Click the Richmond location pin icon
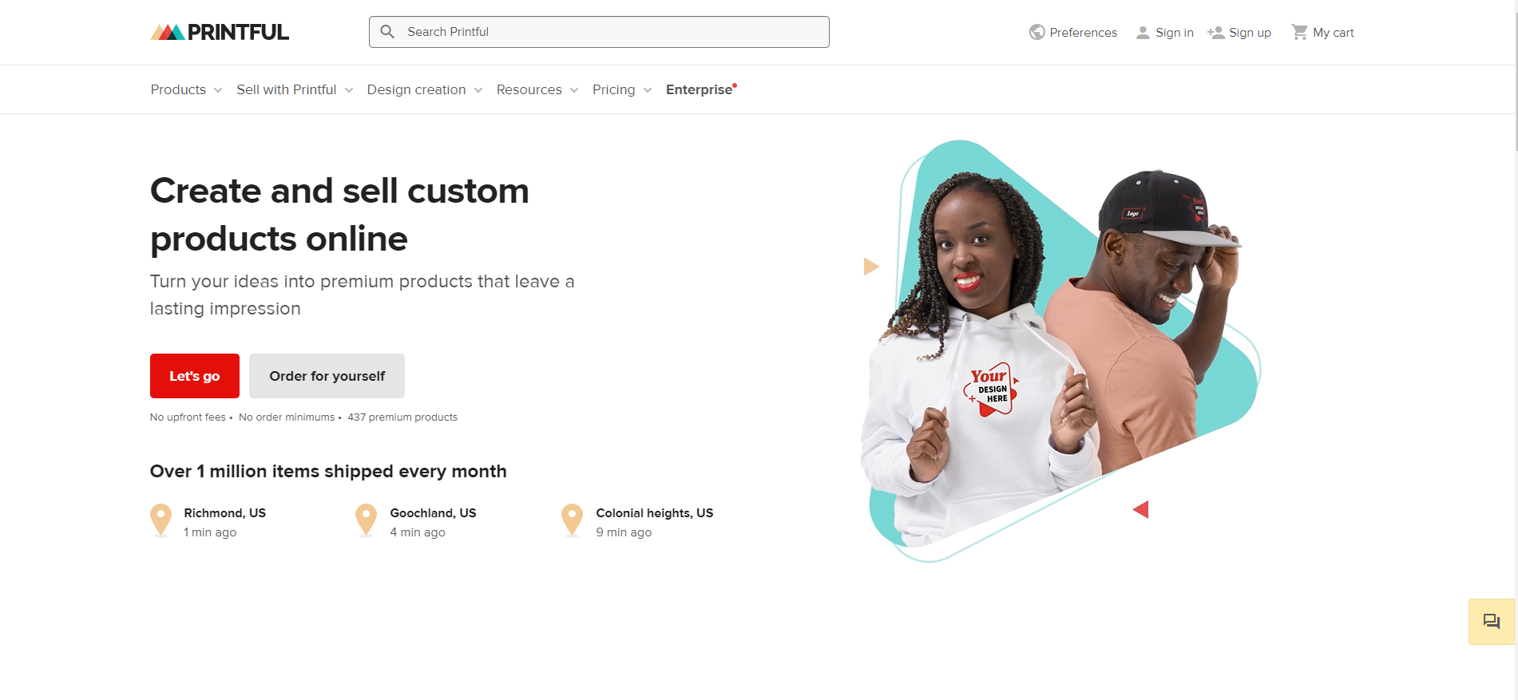The height and width of the screenshot is (700, 1518). click(x=161, y=520)
